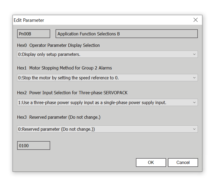This screenshot has height=189, width=220.
Task: Click the Hex3 Reserved parameter label
Action: pos(58,117)
